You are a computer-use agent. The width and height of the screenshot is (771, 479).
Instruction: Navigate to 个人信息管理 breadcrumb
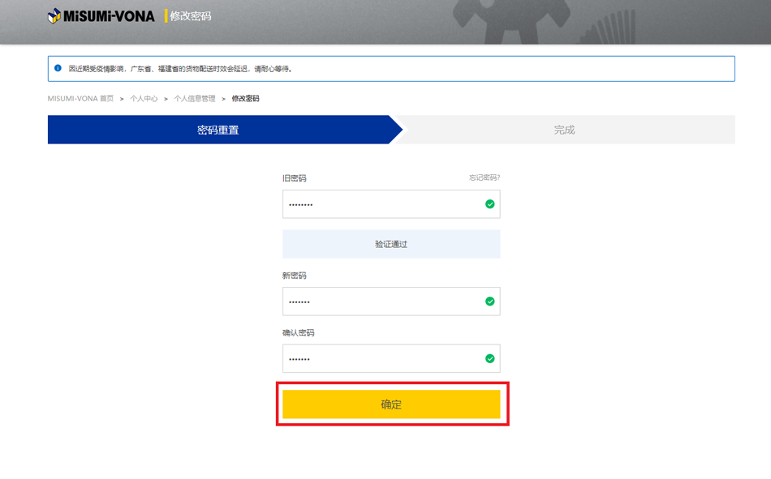click(195, 99)
